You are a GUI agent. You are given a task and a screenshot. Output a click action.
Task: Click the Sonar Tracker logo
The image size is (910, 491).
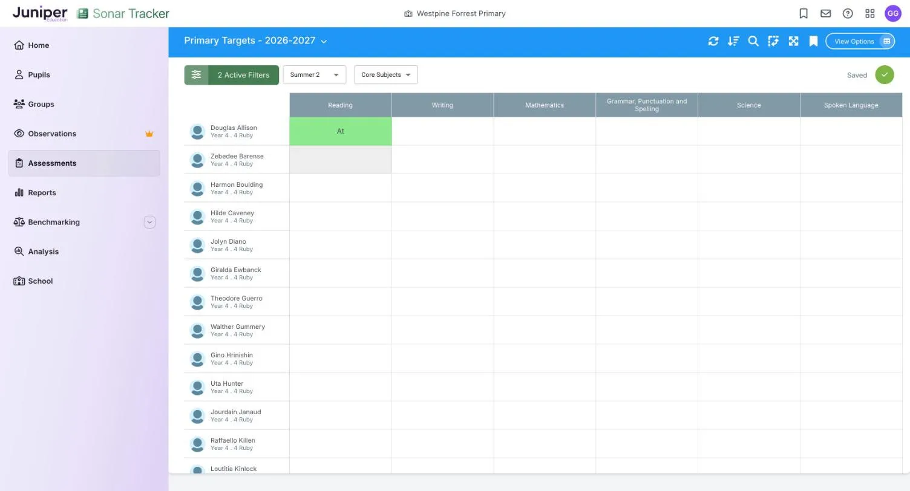[x=123, y=13]
